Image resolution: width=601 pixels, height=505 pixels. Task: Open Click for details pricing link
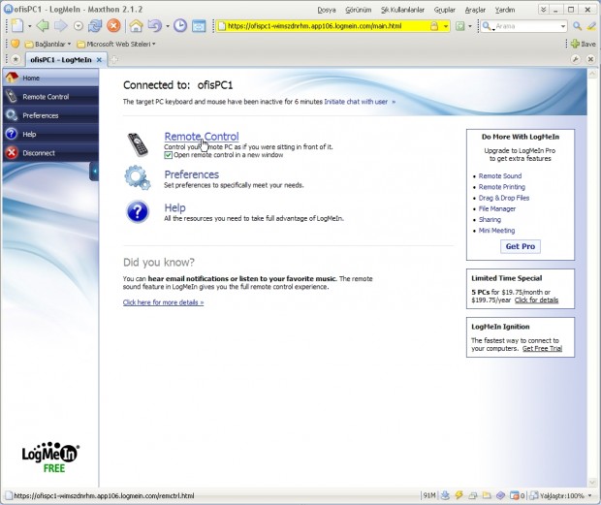point(536,300)
